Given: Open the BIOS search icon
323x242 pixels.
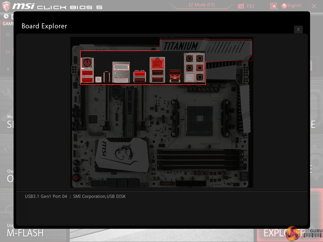Looking at the screenshot, I should tap(273, 6).
